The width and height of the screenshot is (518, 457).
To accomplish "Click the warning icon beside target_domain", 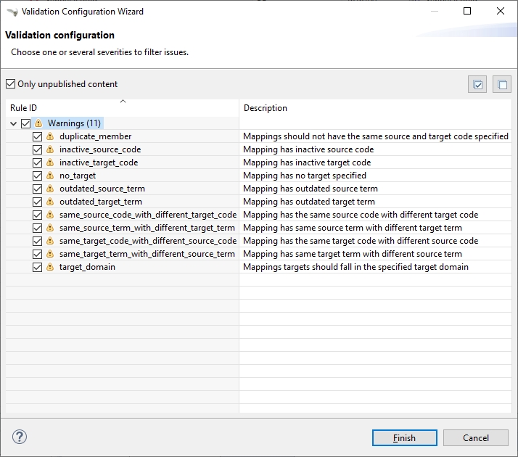I will [x=50, y=267].
